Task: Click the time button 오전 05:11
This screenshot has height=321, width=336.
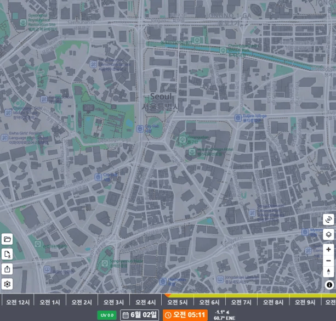Action: (185, 315)
